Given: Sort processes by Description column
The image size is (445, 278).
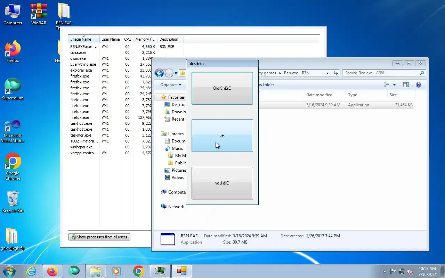Looking at the screenshot, I should [170, 39].
